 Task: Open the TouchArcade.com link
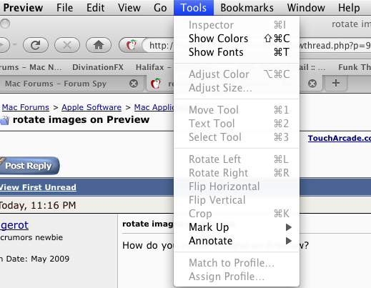[340, 138]
